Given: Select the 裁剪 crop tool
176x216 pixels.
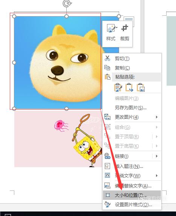Looking at the screenshot, I should point(125,33).
